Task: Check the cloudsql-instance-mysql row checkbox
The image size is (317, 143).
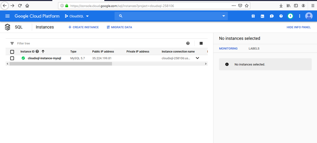Action: coord(12,58)
